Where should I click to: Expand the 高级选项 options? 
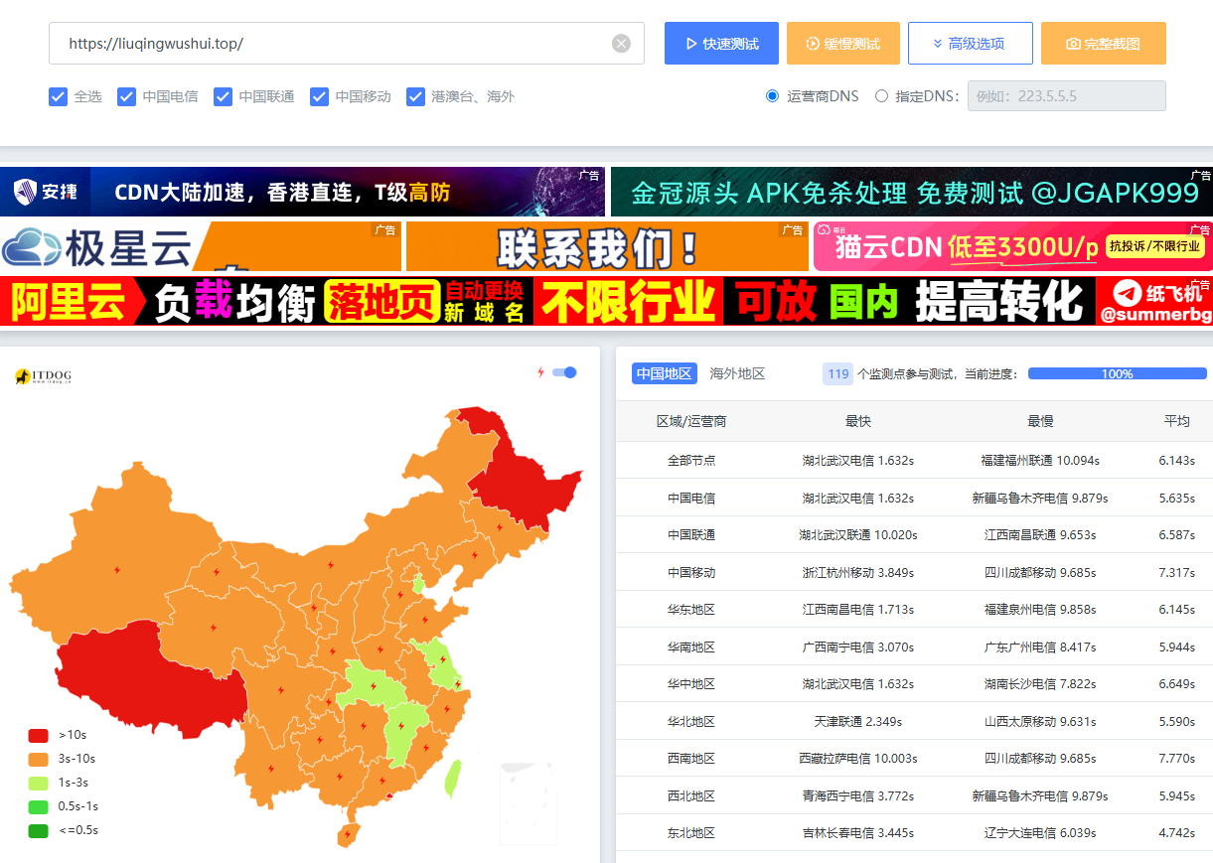pyautogui.click(x=970, y=44)
